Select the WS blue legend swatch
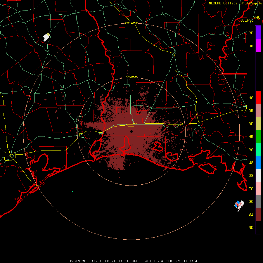Viewport: 263px width, 263px height. [x=258, y=162]
